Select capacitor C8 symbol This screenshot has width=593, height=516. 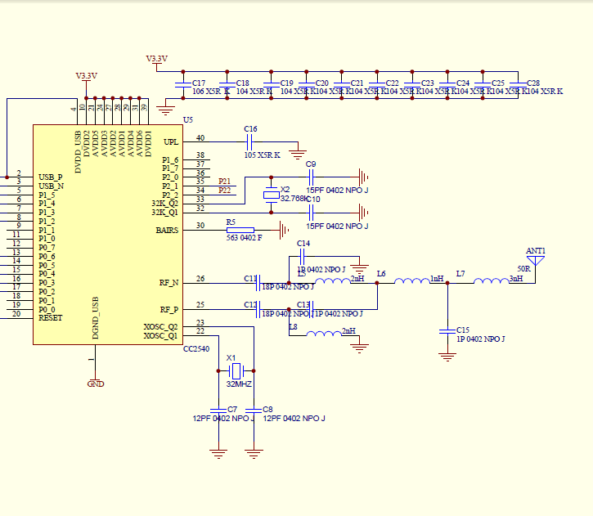pyautogui.click(x=254, y=411)
